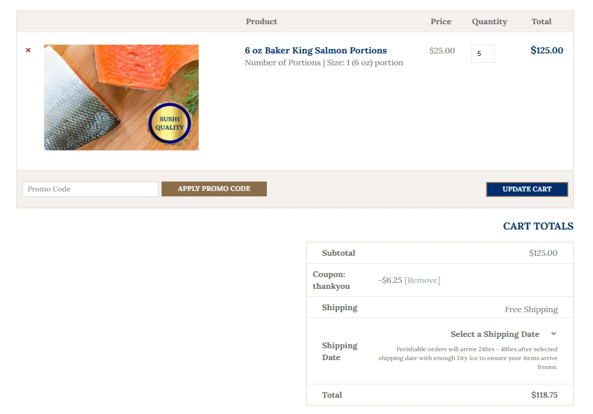Viewport: 593px width, 414px height.
Task: Click the Price column header
Action: (x=441, y=21)
